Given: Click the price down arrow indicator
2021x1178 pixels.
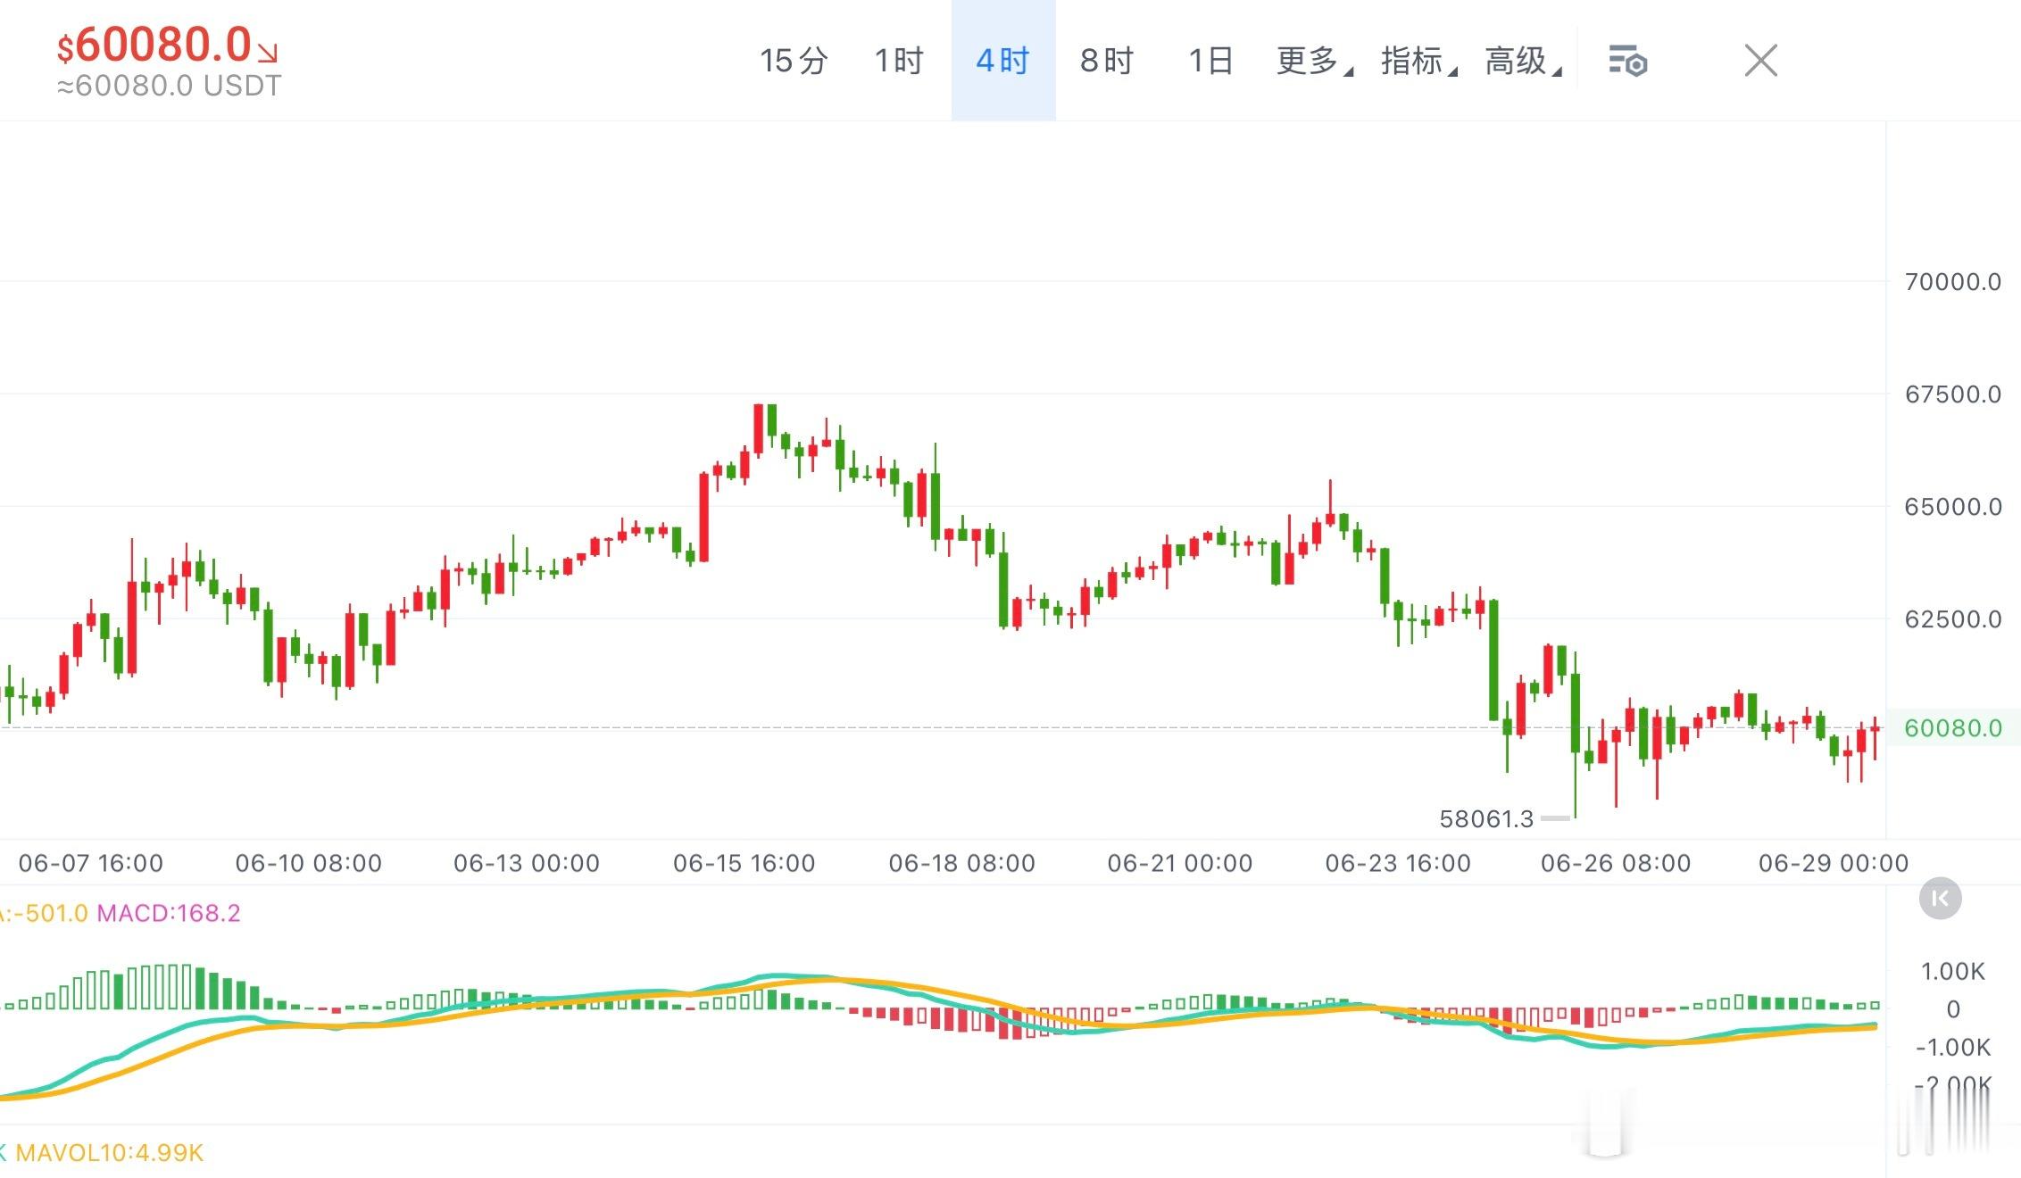Looking at the screenshot, I should click(268, 53).
